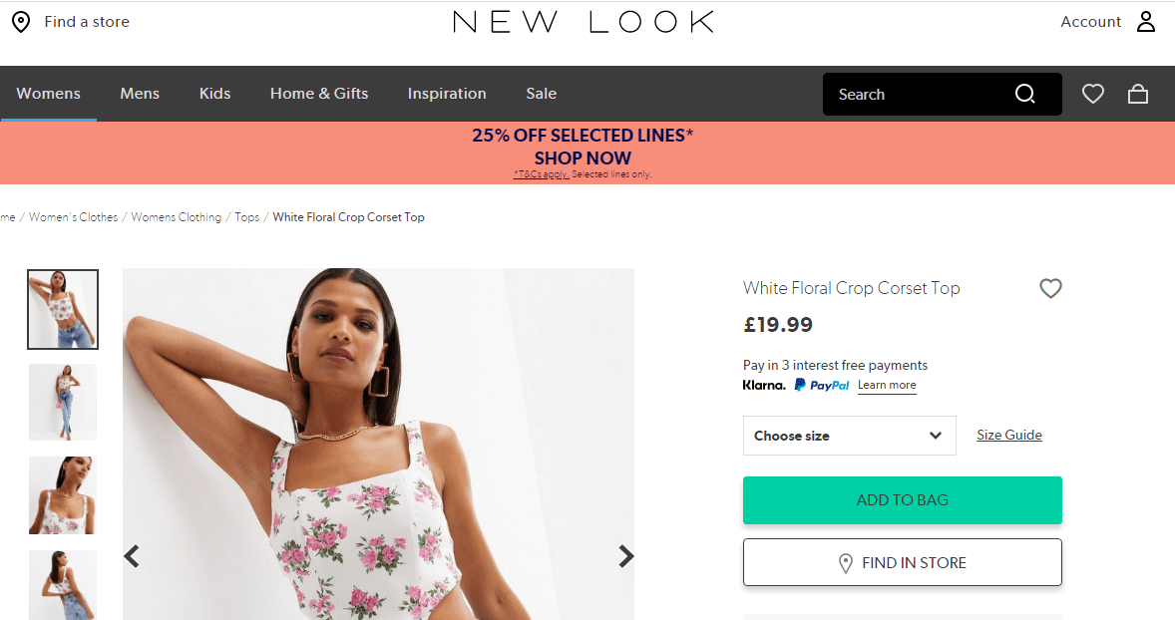
Task: Click the New Look logo
Action: (x=584, y=22)
